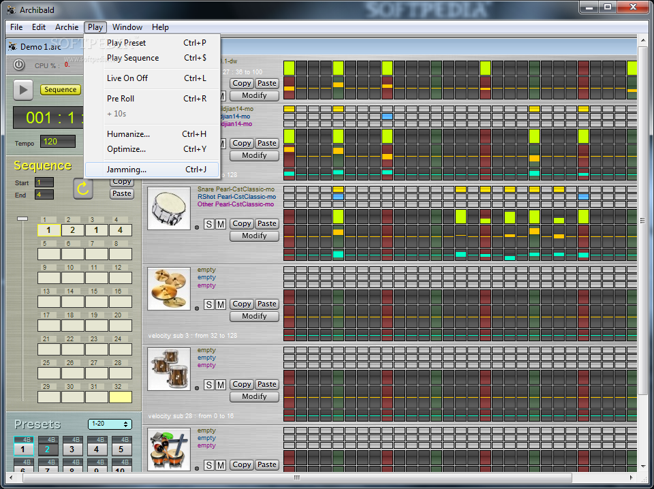The width and height of the screenshot is (654, 489).
Task: Select the snare drum instrument thumbnail
Action: pos(169,208)
